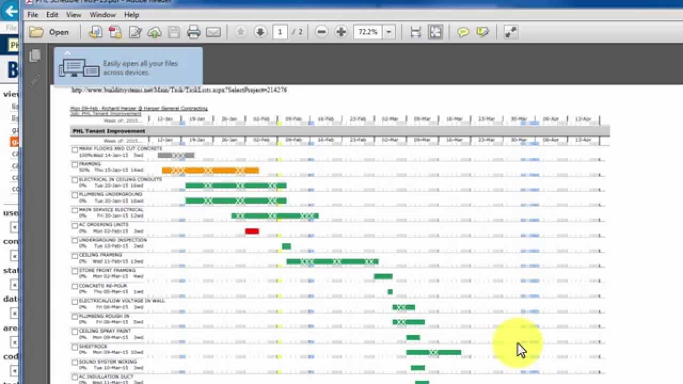This screenshot has width=683, height=384.
Task: Click the red AC ORDERING UNITS bar
Action: (252, 231)
